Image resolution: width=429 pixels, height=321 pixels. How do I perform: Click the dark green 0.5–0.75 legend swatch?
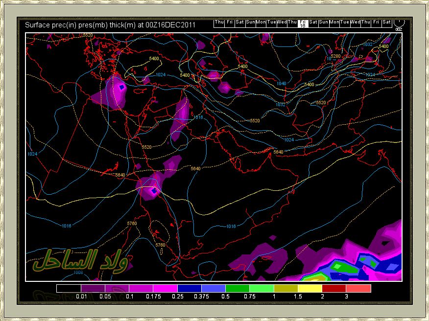(238, 289)
